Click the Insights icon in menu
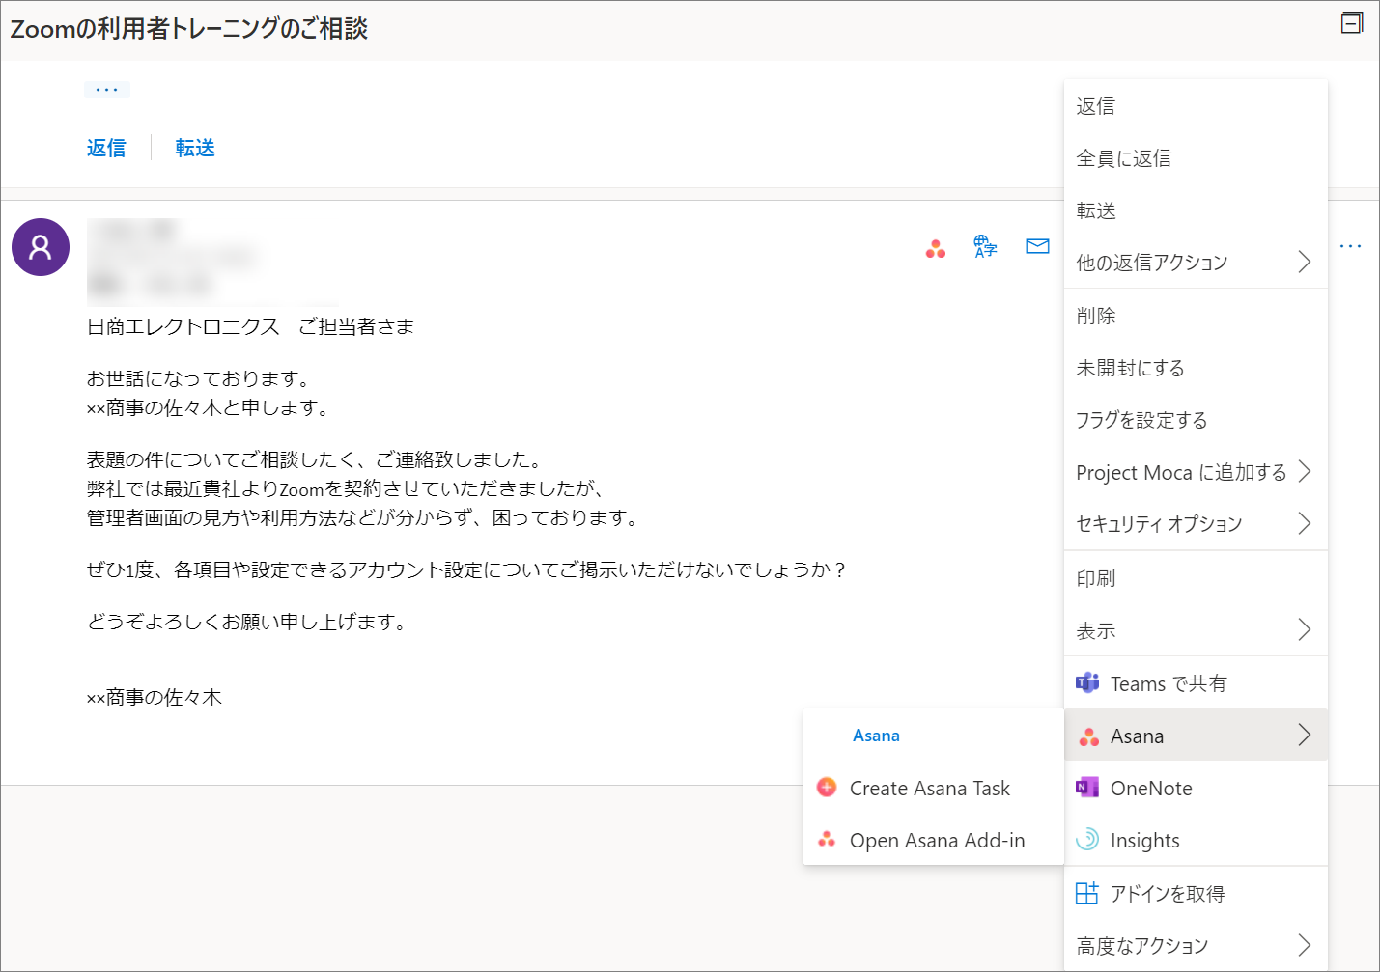The height and width of the screenshot is (972, 1380). (1087, 840)
